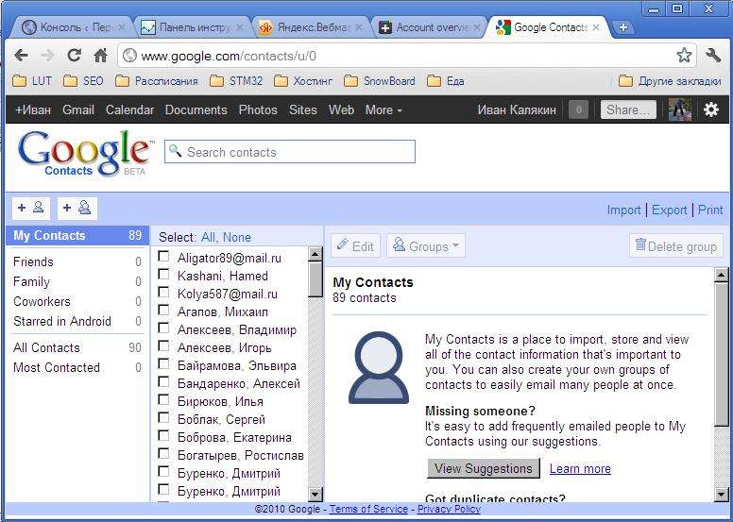The width and height of the screenshot is (733, 522).
Task: Open the All Contacts group
Action: click(77, 347)
